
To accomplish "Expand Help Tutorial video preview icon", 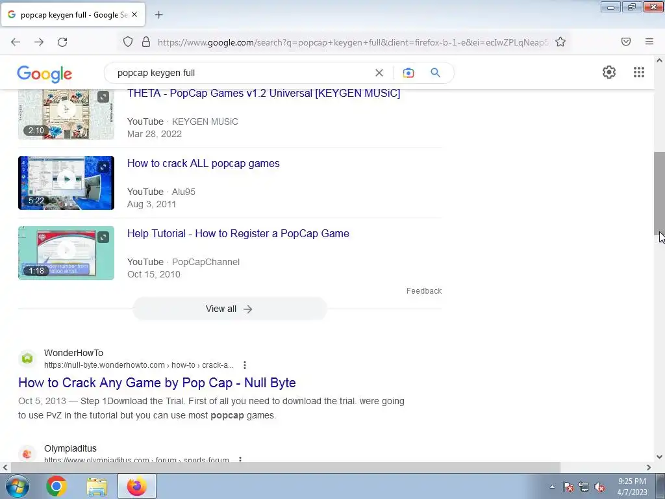I will 103,237.
